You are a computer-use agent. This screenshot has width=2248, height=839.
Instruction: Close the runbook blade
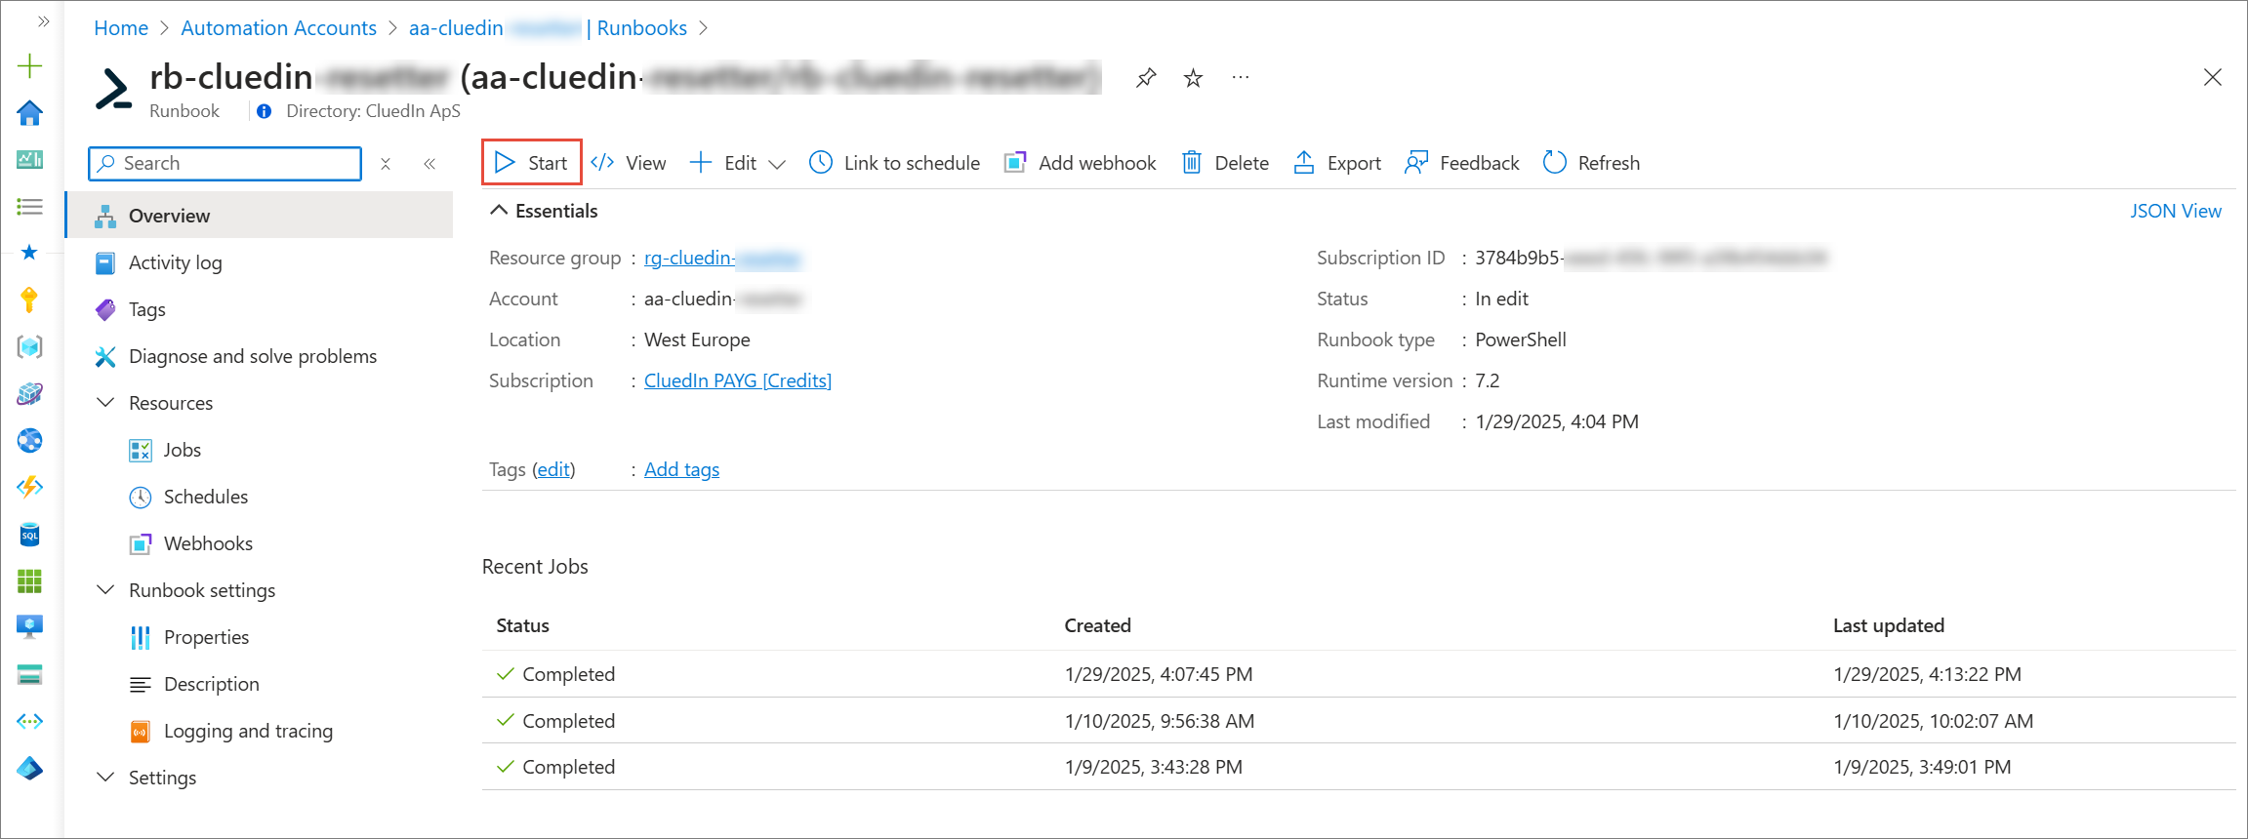click(2213, 77)
